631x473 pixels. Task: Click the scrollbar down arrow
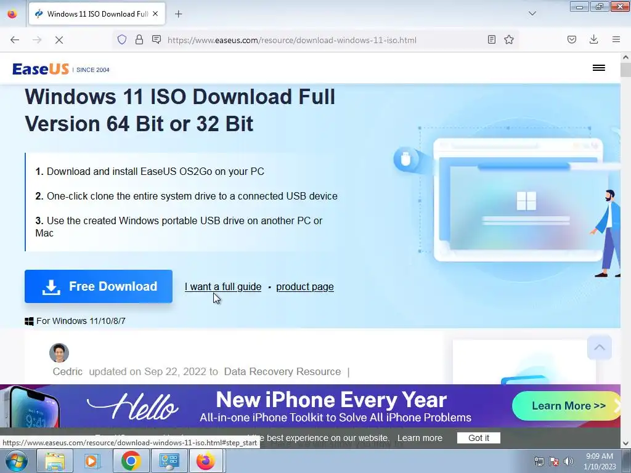pos(626,443)
